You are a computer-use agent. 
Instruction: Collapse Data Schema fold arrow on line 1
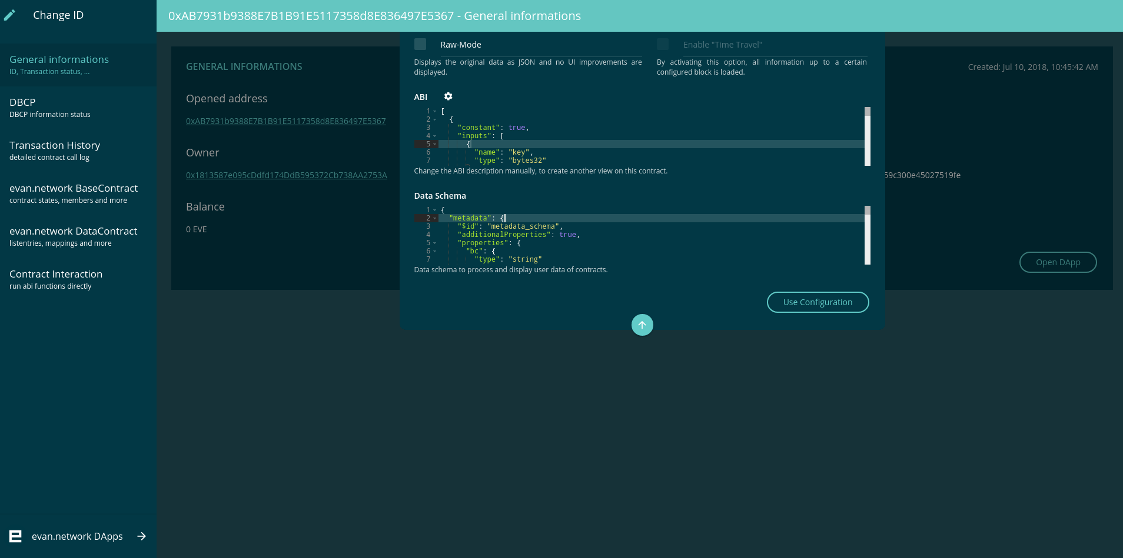pyautogui.click(x=435, y=210)
